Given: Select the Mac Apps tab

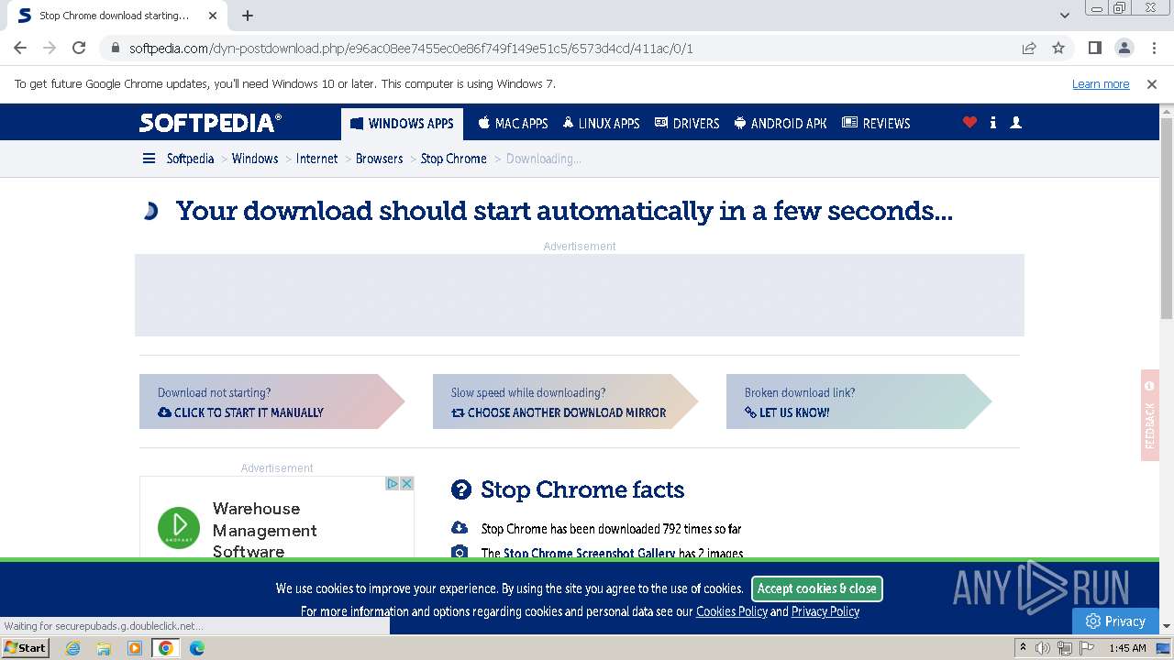Looking at the screenshot, I should pos(513,123).
